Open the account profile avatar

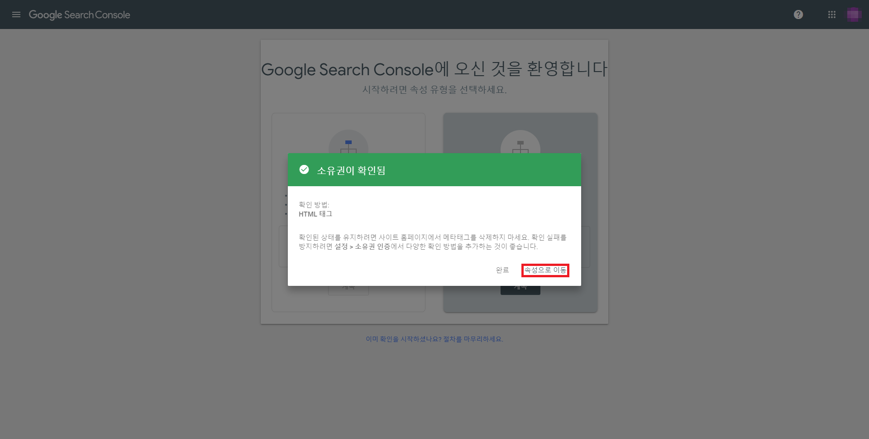point(854,14)
